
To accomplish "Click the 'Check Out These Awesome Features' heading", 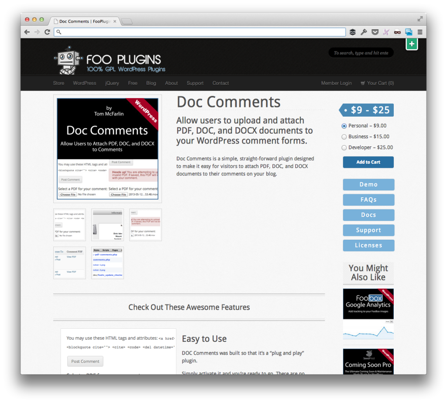I will (x=189, y=307).
